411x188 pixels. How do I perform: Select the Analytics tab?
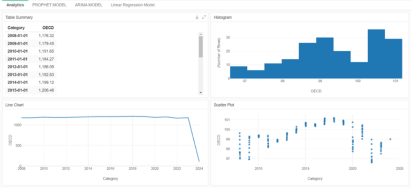coord(15,5)
